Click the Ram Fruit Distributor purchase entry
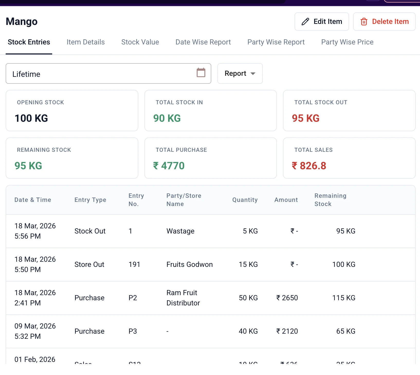Screen dimensions: 420x375 (x=183, y=298)
